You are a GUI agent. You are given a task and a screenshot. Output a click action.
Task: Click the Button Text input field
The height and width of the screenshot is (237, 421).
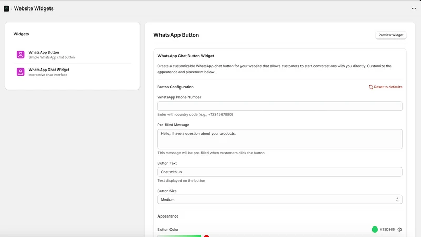click(280, 172)
